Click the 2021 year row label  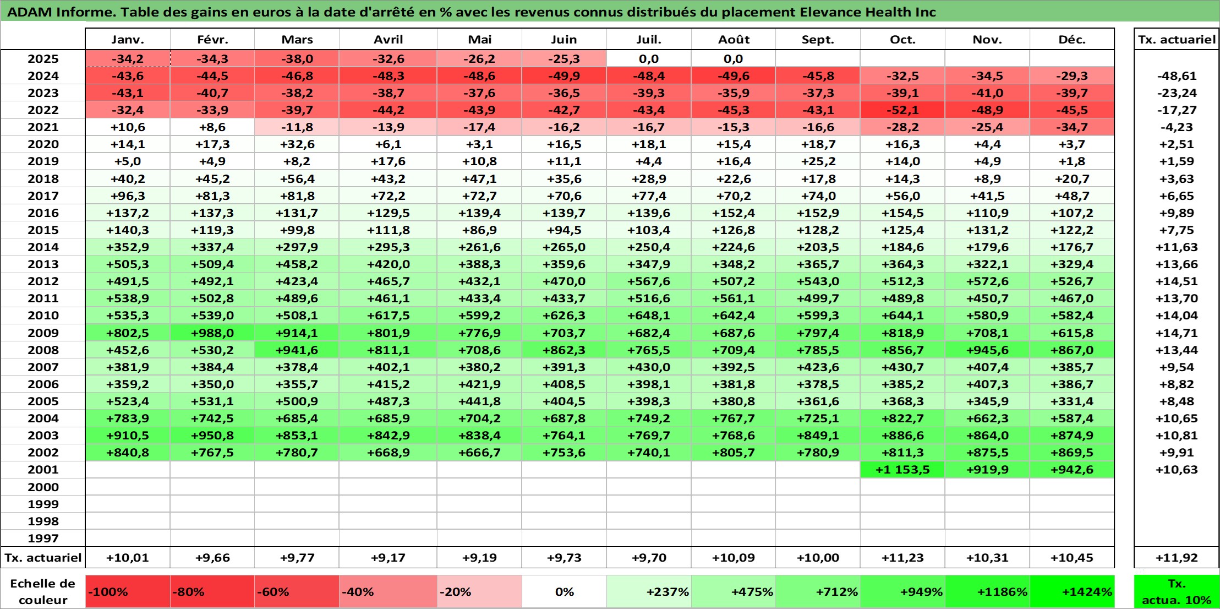pyautogui.click(x=43, y=127)
